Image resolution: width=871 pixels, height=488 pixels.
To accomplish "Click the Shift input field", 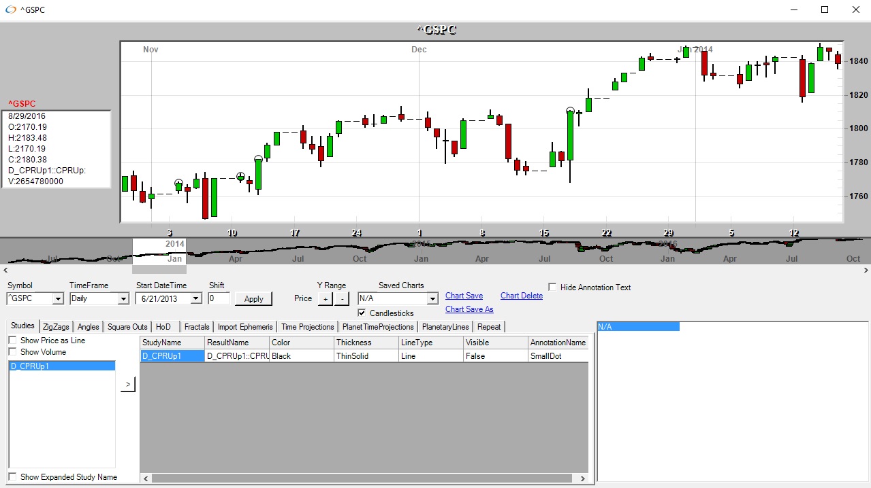I will click(x=219, y=298).
